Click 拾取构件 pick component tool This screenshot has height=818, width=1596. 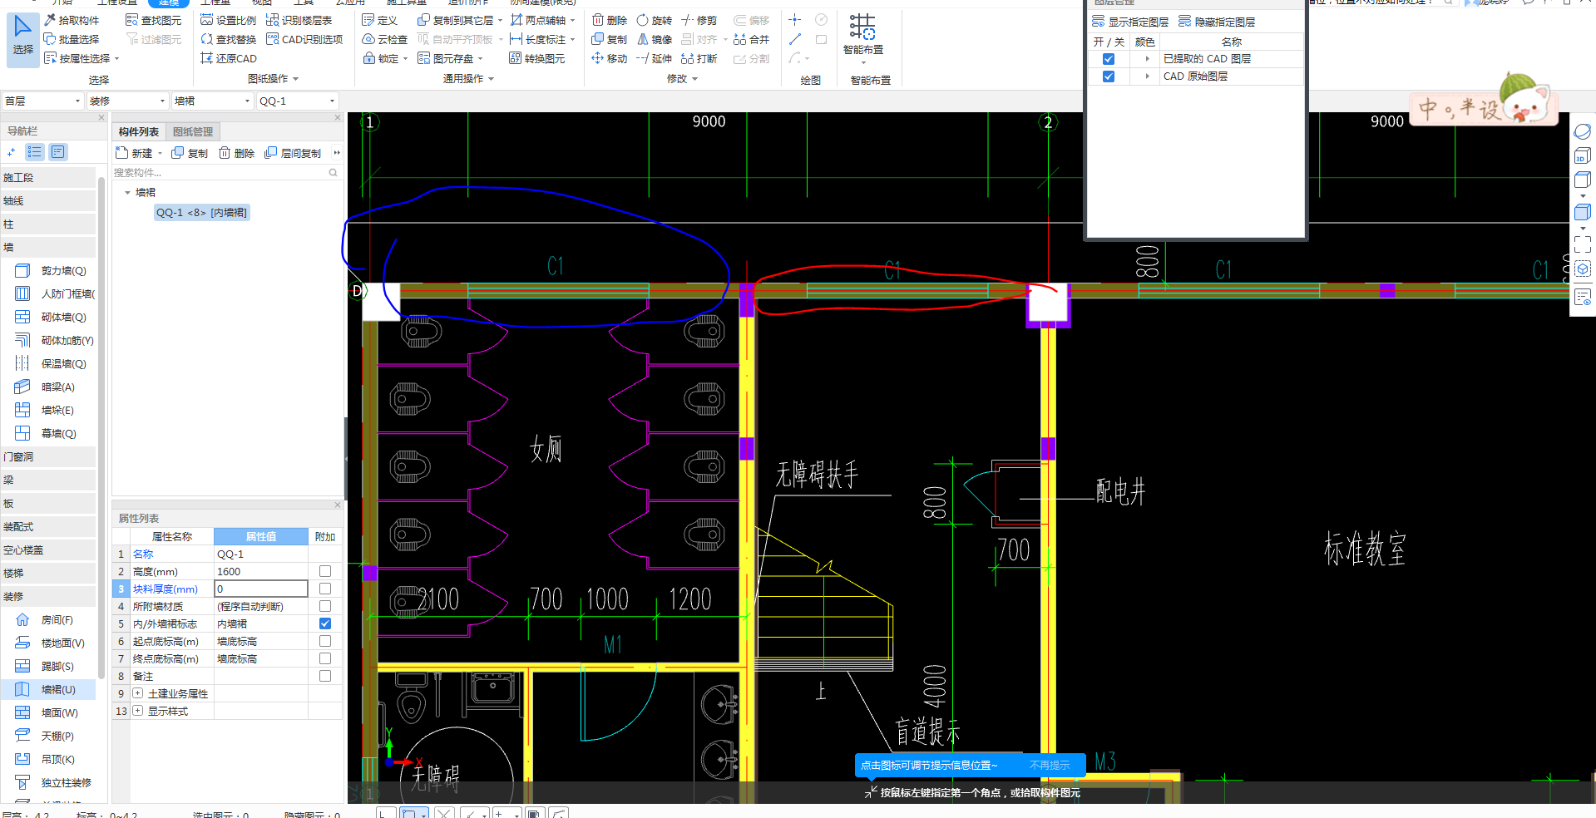72,20
